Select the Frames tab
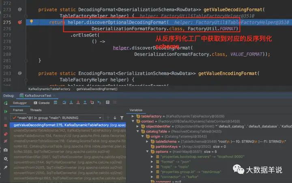292x183 pixels. click(18, 110)
